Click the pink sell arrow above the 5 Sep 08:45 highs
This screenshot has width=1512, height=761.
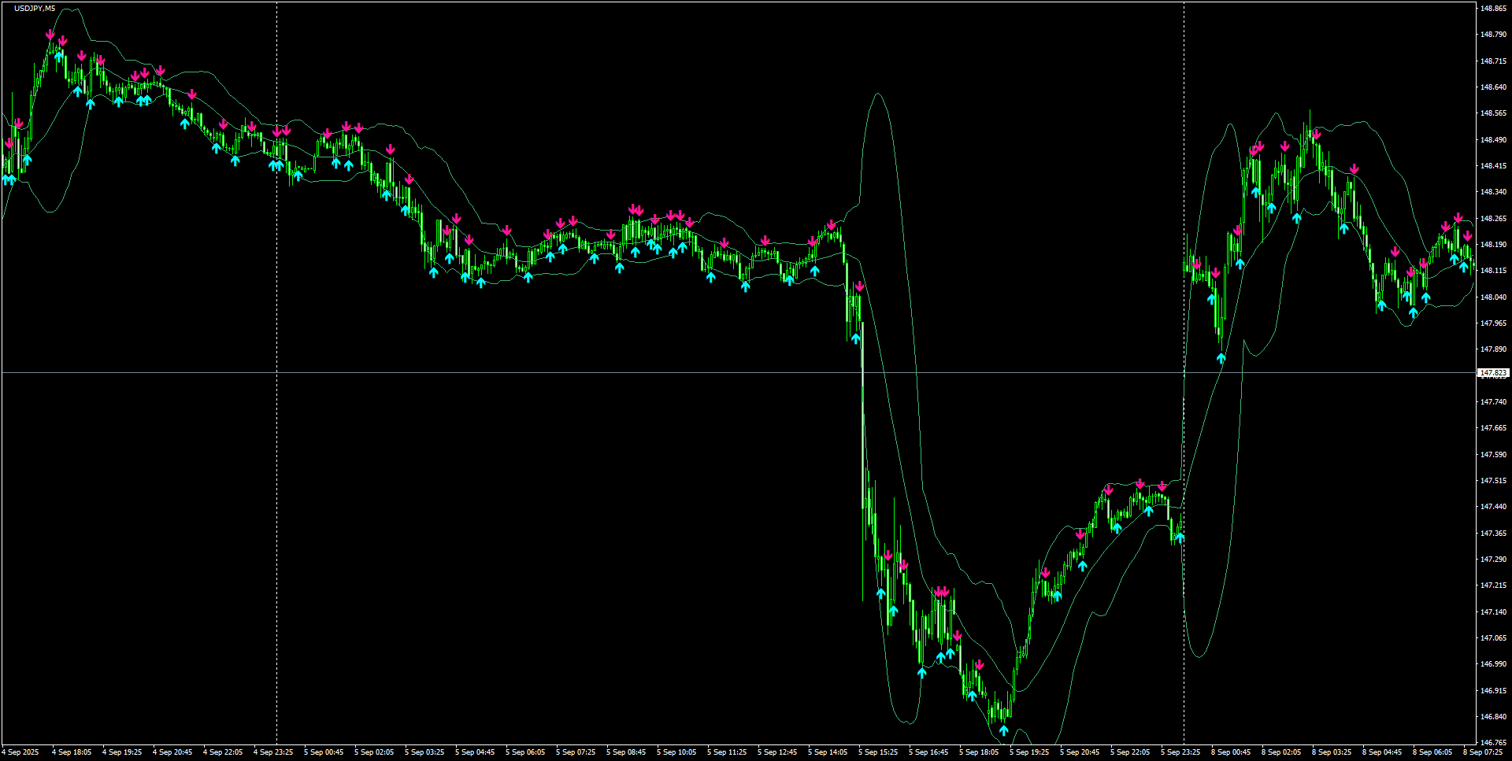634,209
